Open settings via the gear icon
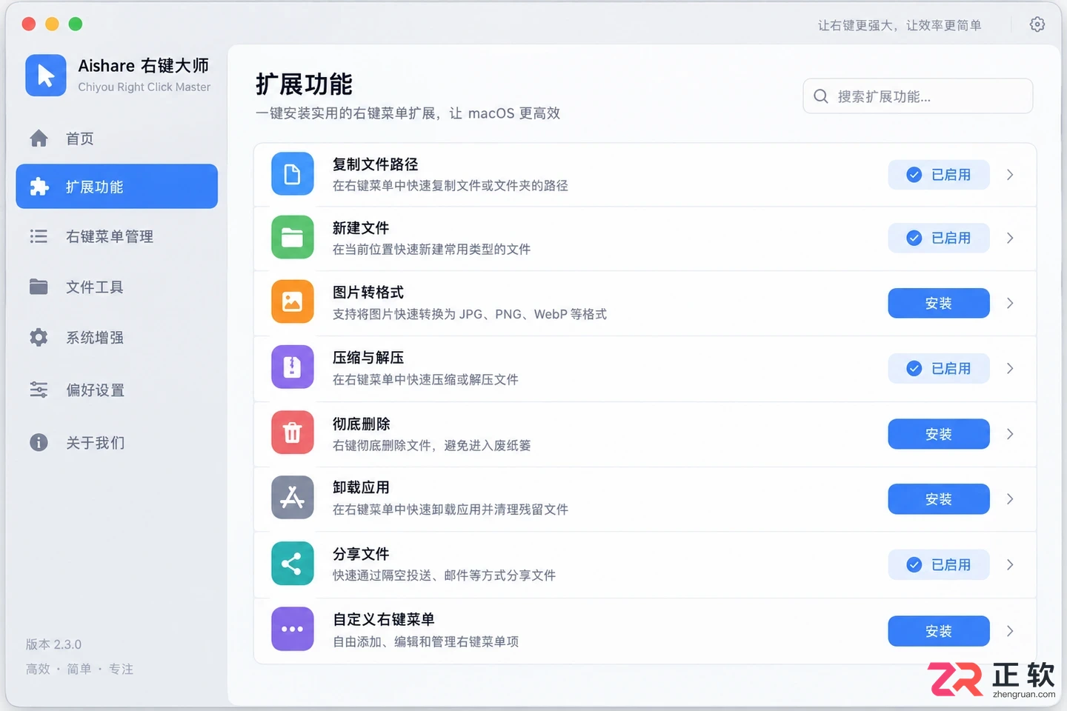The image size is (1067, 711). tap(1037, 24)
